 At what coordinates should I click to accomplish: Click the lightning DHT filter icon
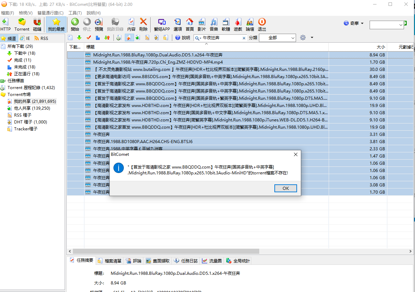pyautogui.click(x=156, y=37)
